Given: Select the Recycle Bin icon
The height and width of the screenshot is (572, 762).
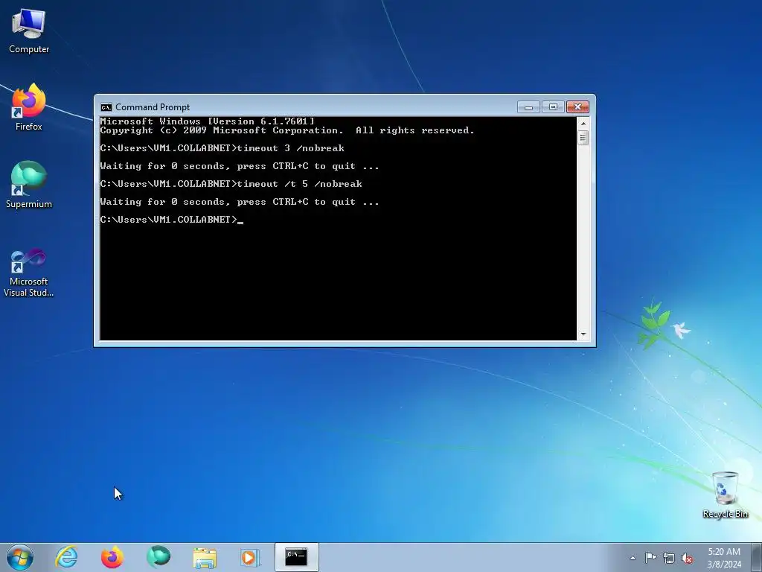Looking at the screenshot, I should (x=725, y=495).
